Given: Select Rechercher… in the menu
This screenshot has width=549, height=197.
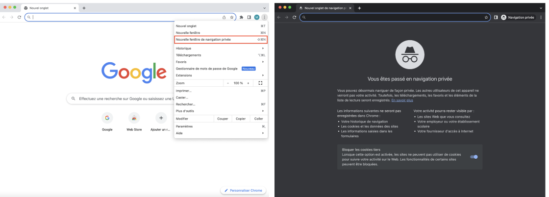Looking at the screenshot, I should (x=221, y=104).
